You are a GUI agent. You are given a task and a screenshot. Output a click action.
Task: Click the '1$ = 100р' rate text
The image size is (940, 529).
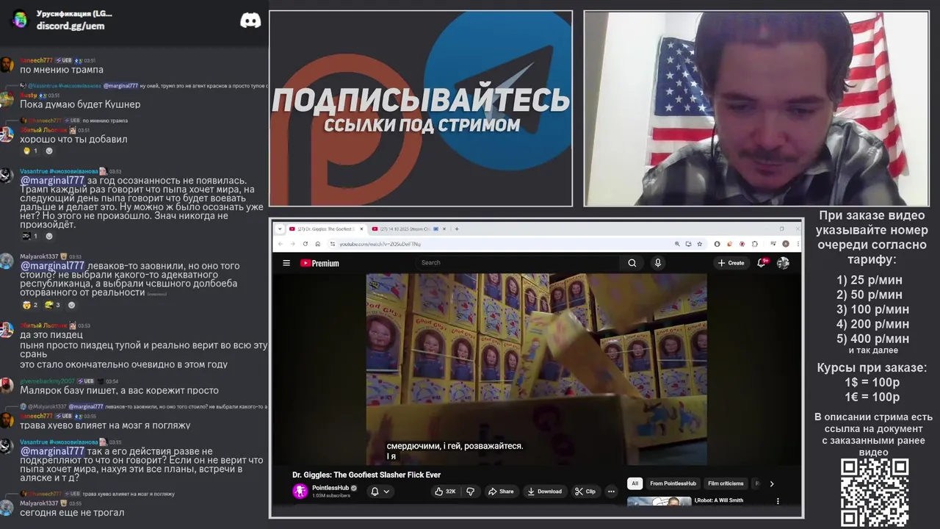tap(872, 382)
